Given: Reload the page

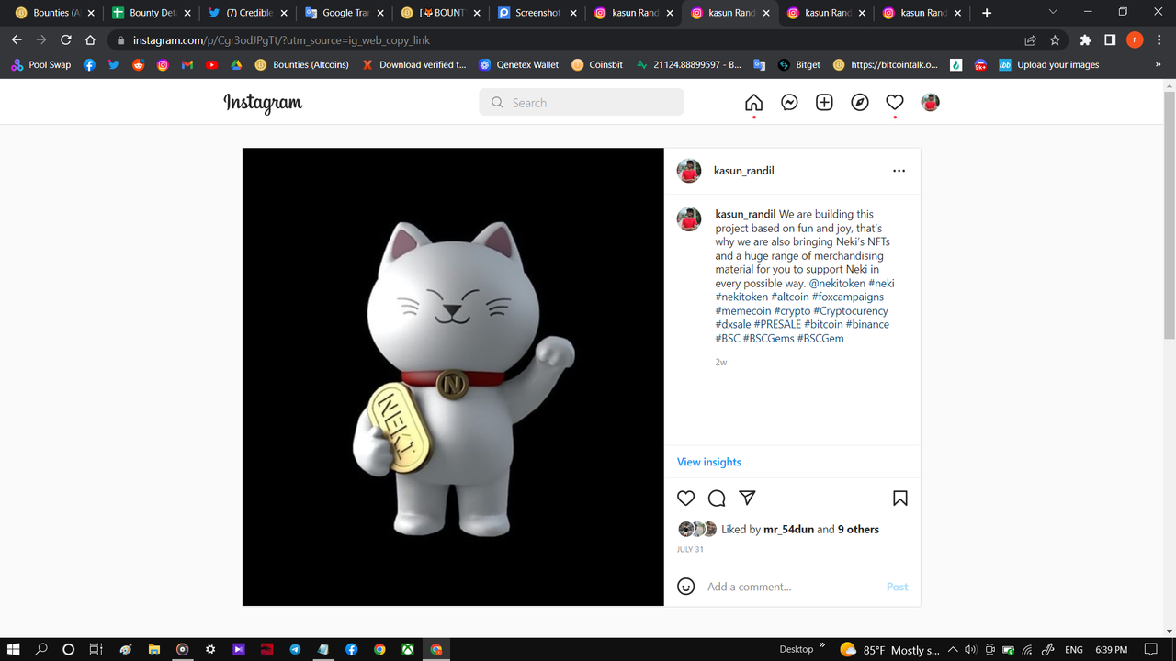Looking at the screenshot, I should (65, 40).
